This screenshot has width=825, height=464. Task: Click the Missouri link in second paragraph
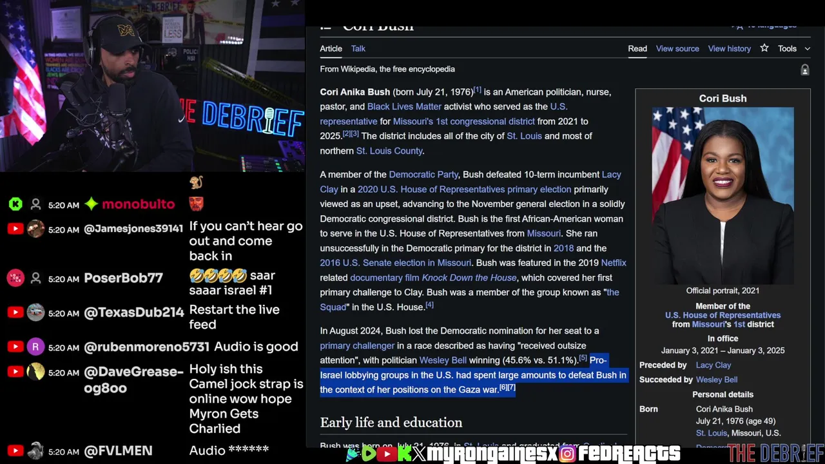click(543, 233)
